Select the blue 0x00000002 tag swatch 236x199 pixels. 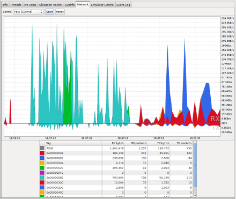(42, 158)
